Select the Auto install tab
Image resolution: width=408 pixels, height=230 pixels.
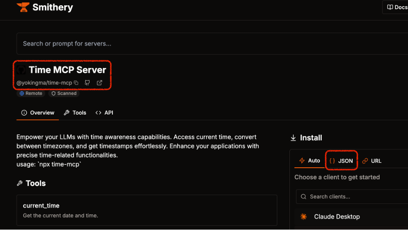pos(309,161)
